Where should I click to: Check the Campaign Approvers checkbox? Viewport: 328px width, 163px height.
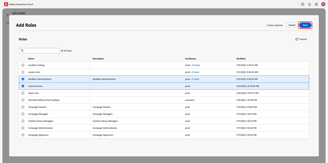coord(23,135)
